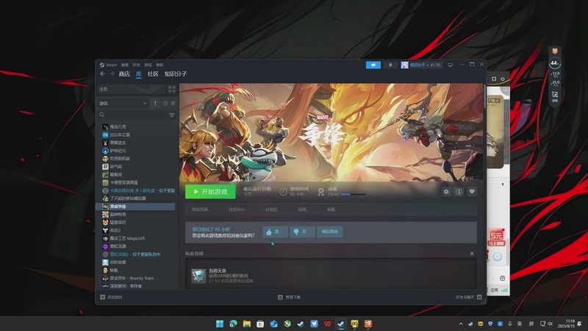Click the sort-direction up arrow in sidebar
Screen dimensions: 588x331
click(x=155, y=103)
